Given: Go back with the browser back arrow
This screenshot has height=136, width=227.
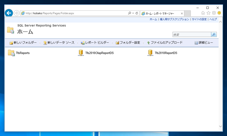Looking at the screenshot, I should (9, 13).
